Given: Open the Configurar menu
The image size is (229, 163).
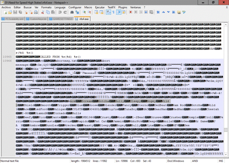Looking at the screenshot, I should coord(75,7).
